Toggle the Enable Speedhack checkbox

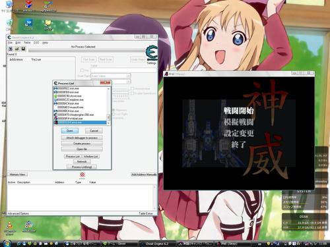132,93
